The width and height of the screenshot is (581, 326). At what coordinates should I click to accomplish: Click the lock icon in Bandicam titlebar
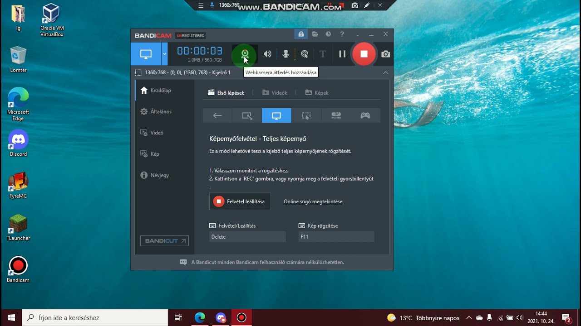coord(300,34)
